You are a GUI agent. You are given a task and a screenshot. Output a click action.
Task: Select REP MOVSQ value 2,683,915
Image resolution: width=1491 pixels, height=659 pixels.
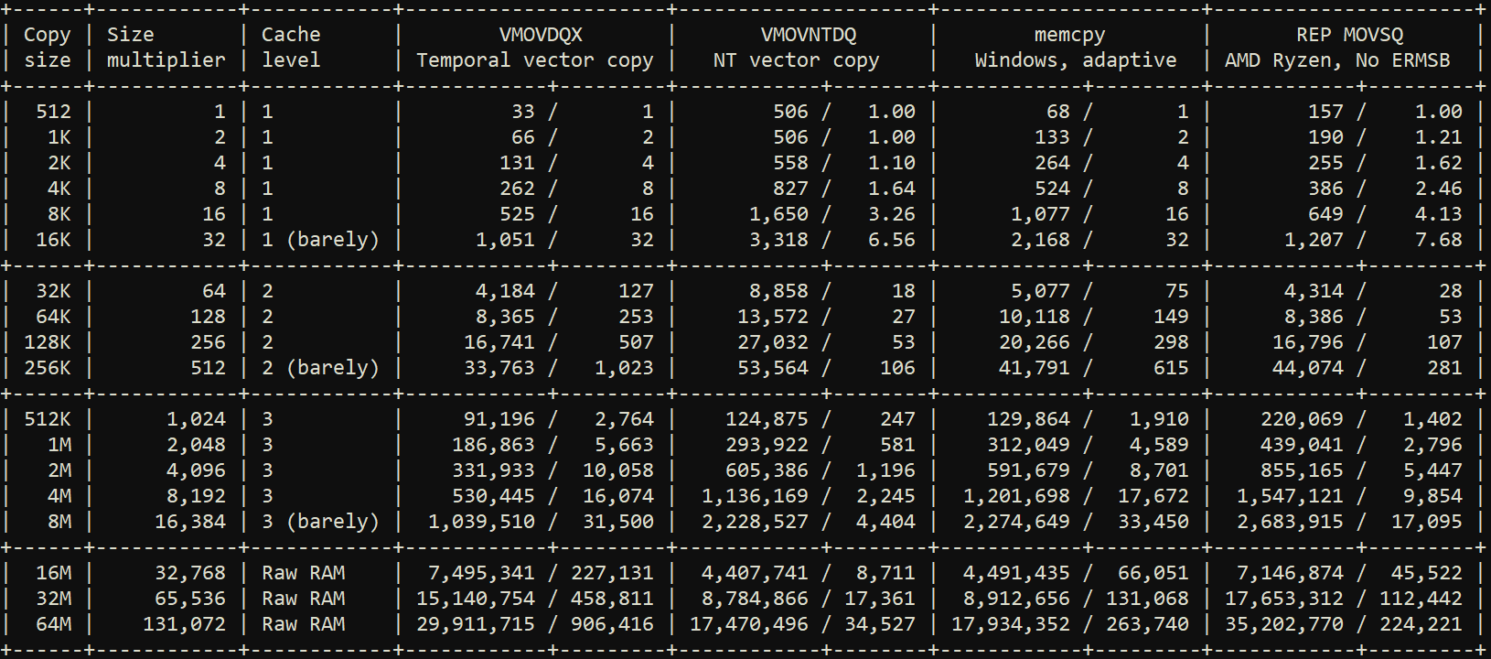[1291, 522]
